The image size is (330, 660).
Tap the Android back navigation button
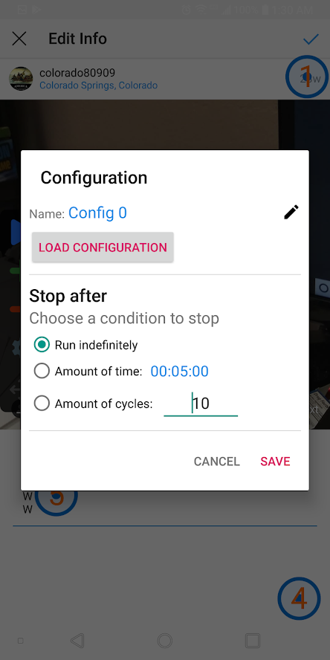77,641
